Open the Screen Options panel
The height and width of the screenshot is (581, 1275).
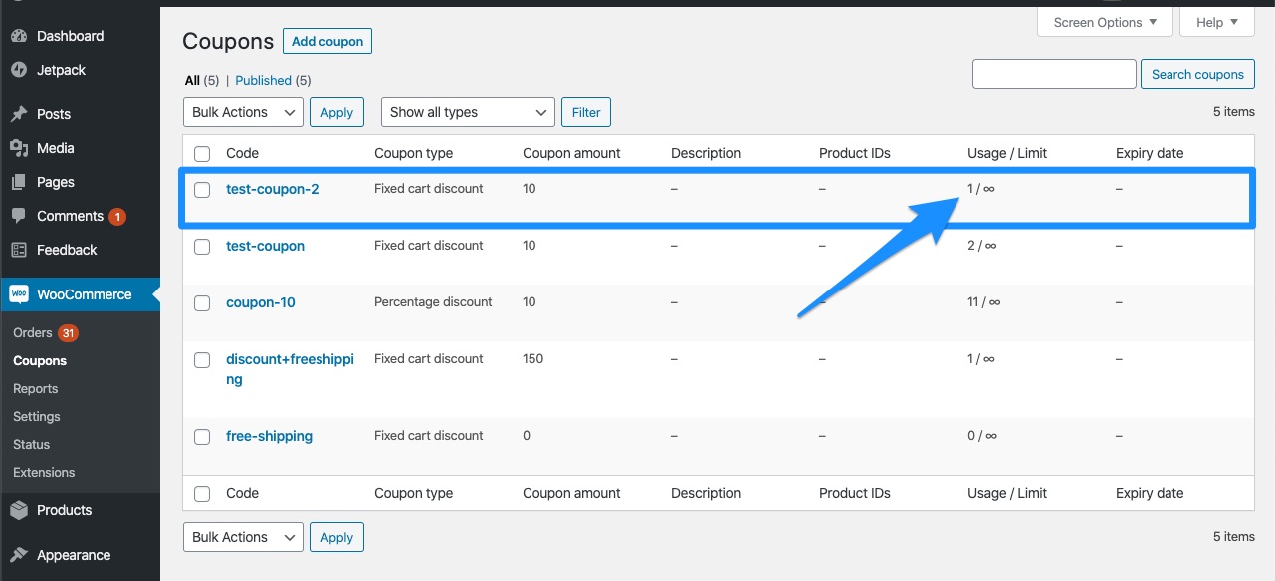coord(1104,21)
